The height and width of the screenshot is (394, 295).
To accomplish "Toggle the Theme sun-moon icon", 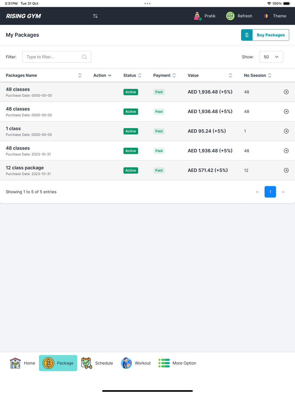I will 266,16.
